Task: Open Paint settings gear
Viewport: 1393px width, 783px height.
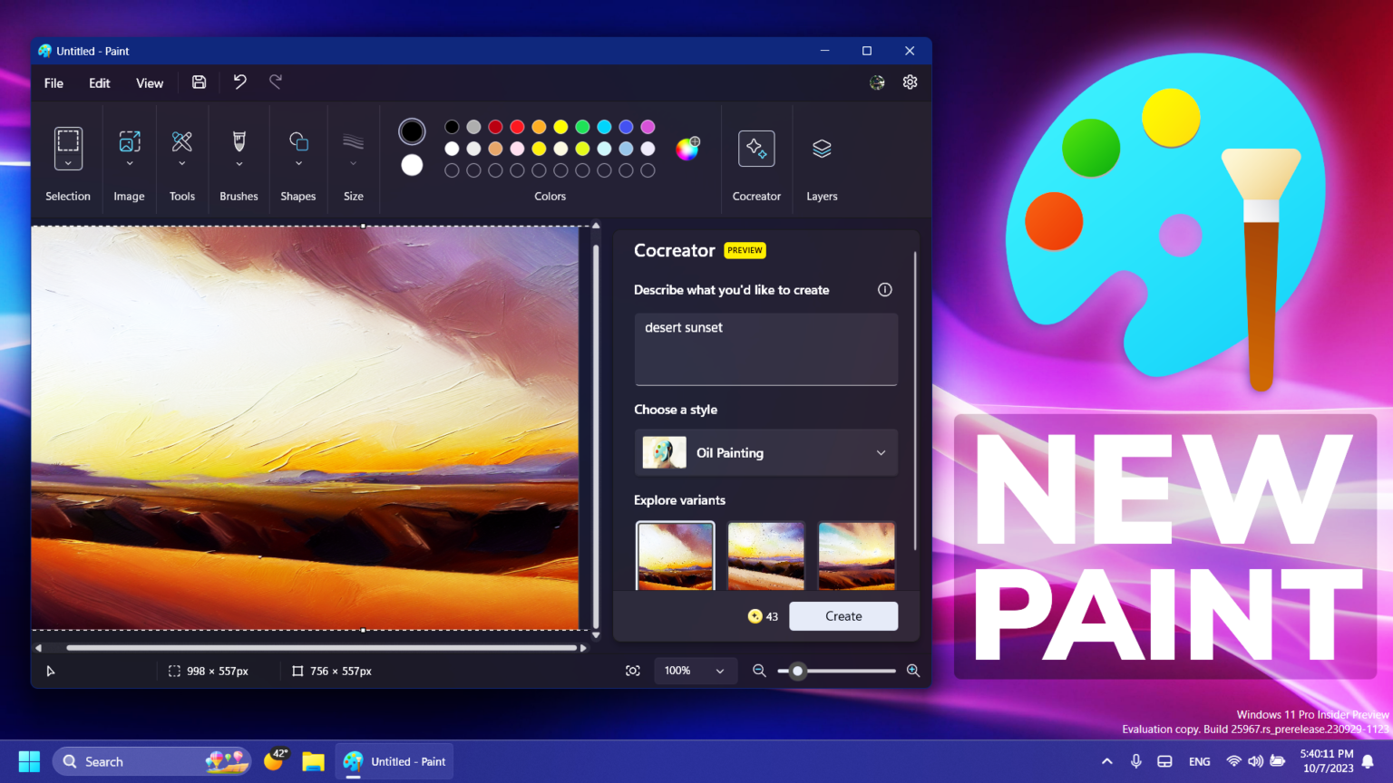Action: pos(910,82)
